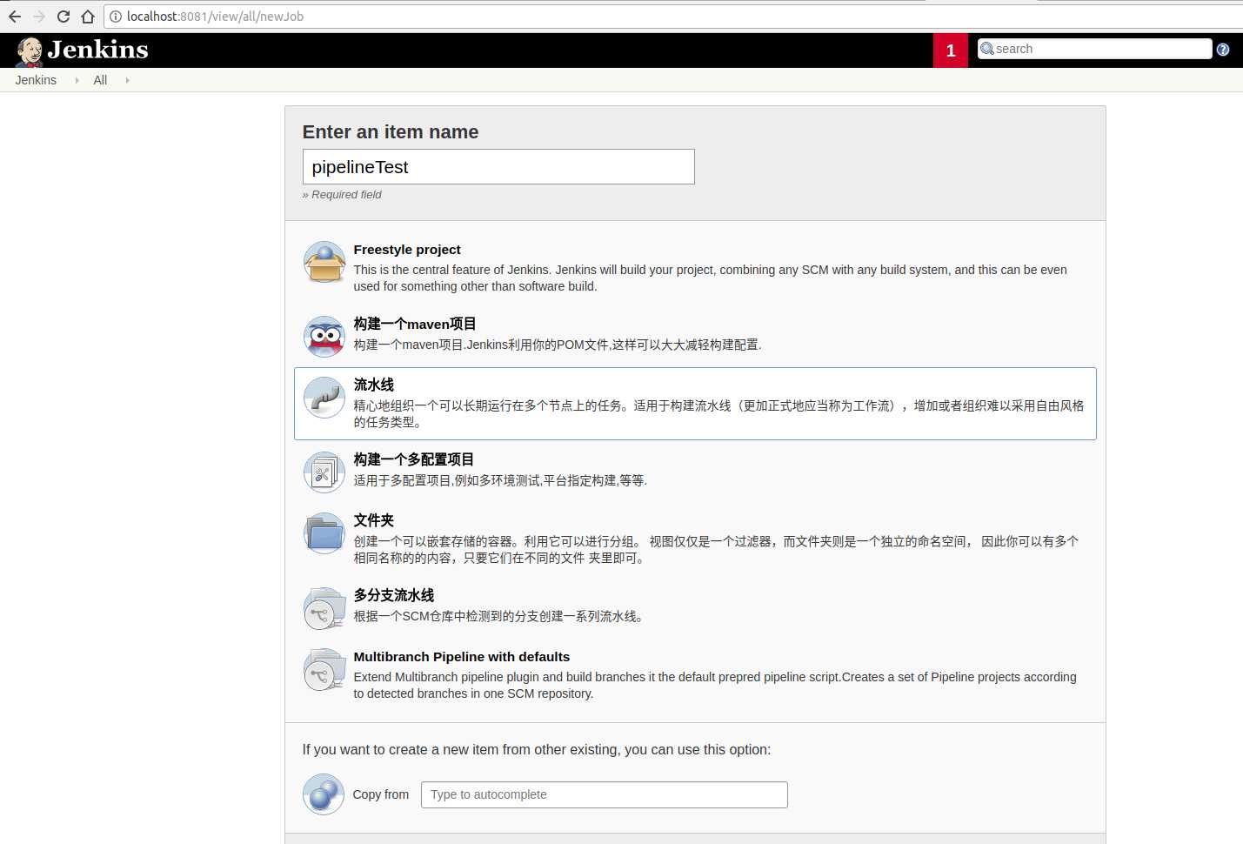Viewport: 1243px width, 844px height.
Task: View site information icon in address bar
Action: (115, 17)
